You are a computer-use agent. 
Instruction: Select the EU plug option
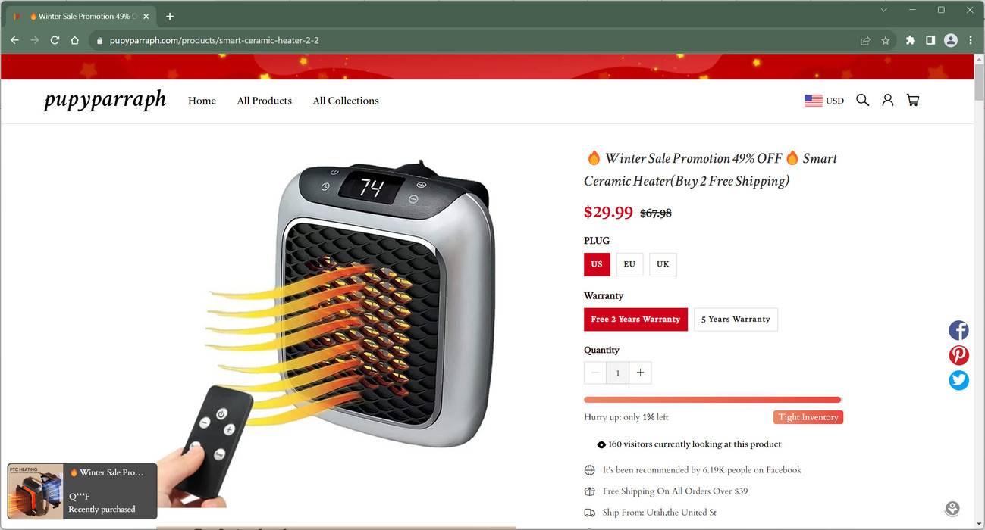(629, 264)
